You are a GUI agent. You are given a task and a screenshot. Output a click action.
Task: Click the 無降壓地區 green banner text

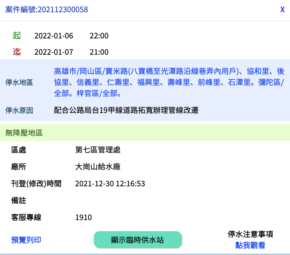[24, 133]
